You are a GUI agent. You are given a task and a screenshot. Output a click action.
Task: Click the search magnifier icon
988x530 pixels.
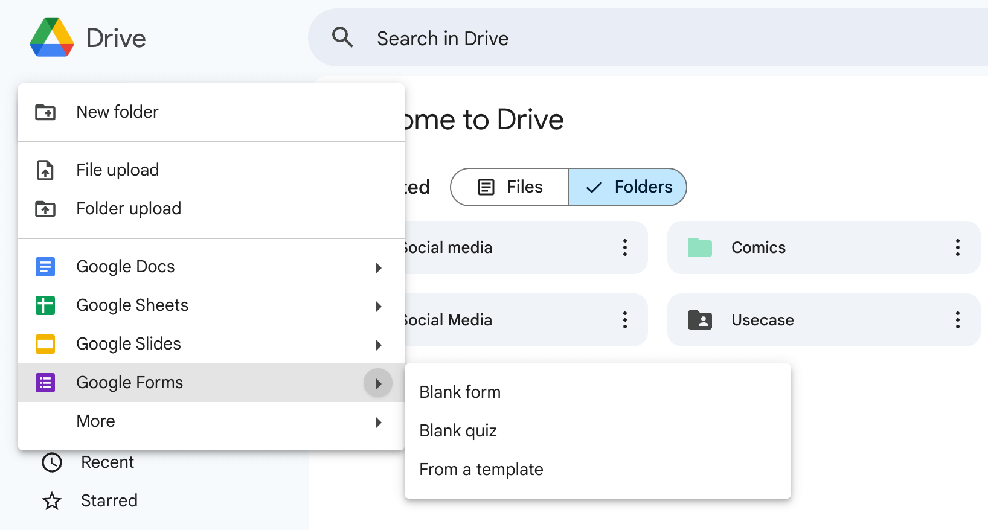coord(342,37)
